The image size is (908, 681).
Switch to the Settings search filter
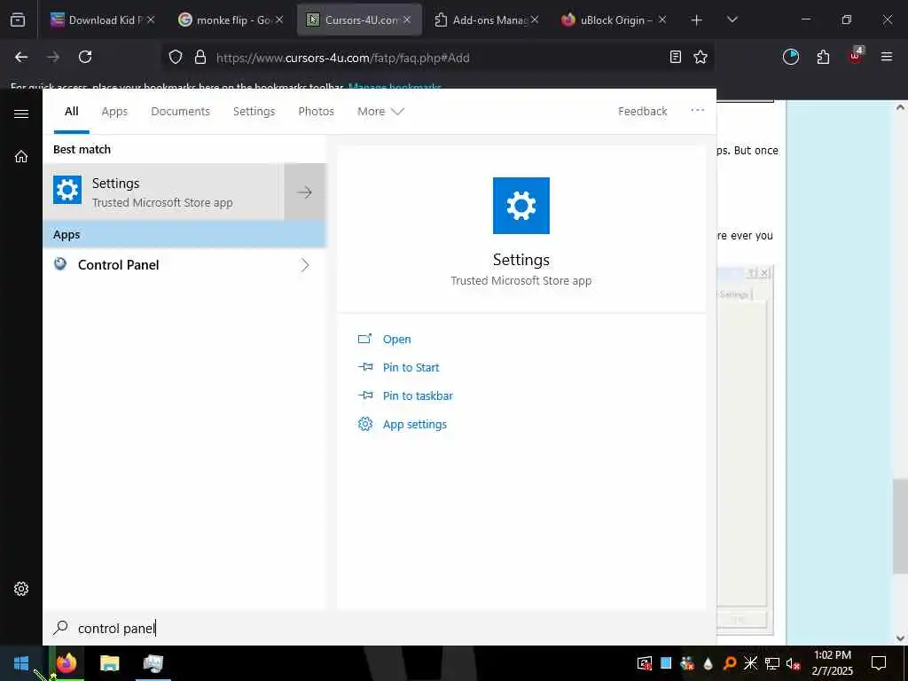(254, 111)
